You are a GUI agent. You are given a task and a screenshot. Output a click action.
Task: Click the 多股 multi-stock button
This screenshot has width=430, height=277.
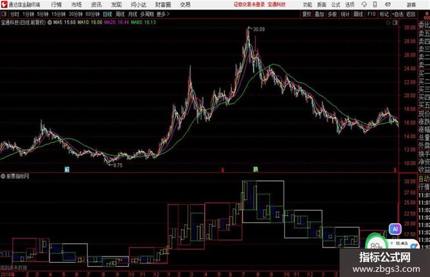coord(332,14)
